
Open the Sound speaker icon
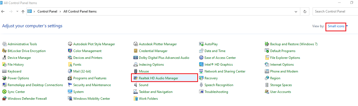point(136,85)
